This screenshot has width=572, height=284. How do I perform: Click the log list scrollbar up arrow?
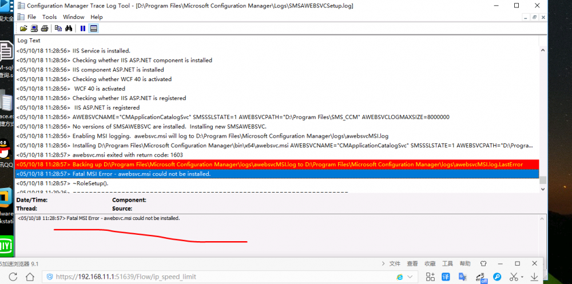[543, 50]
